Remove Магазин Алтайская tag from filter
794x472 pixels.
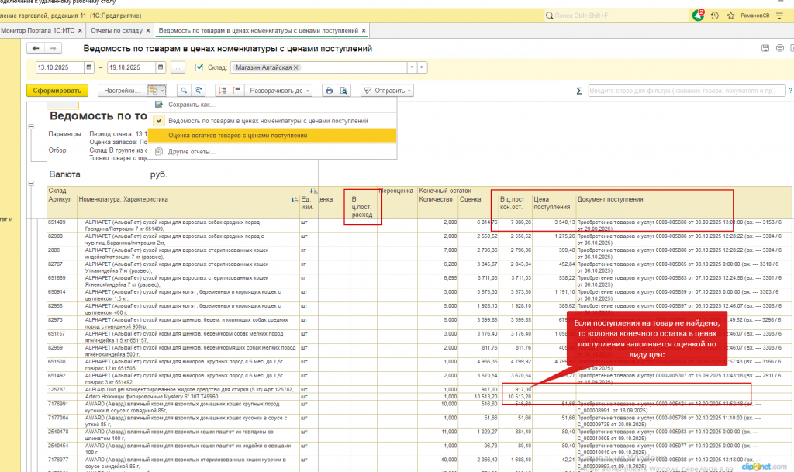click(296, 67)
